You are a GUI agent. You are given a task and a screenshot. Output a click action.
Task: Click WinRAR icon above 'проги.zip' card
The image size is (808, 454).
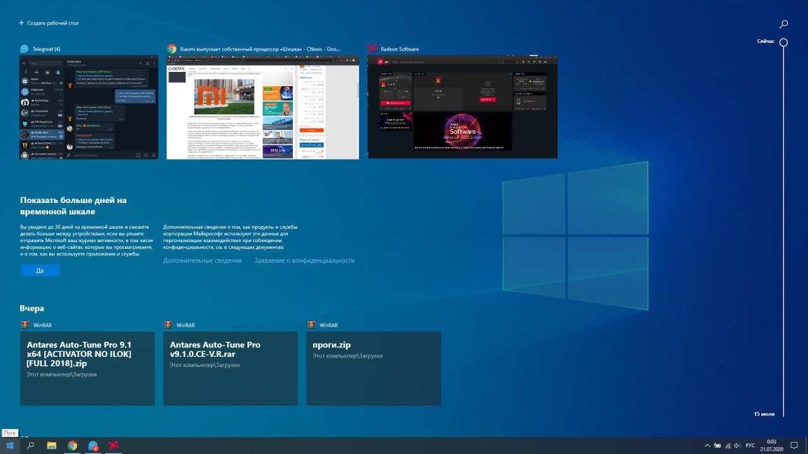click(311, 325)
